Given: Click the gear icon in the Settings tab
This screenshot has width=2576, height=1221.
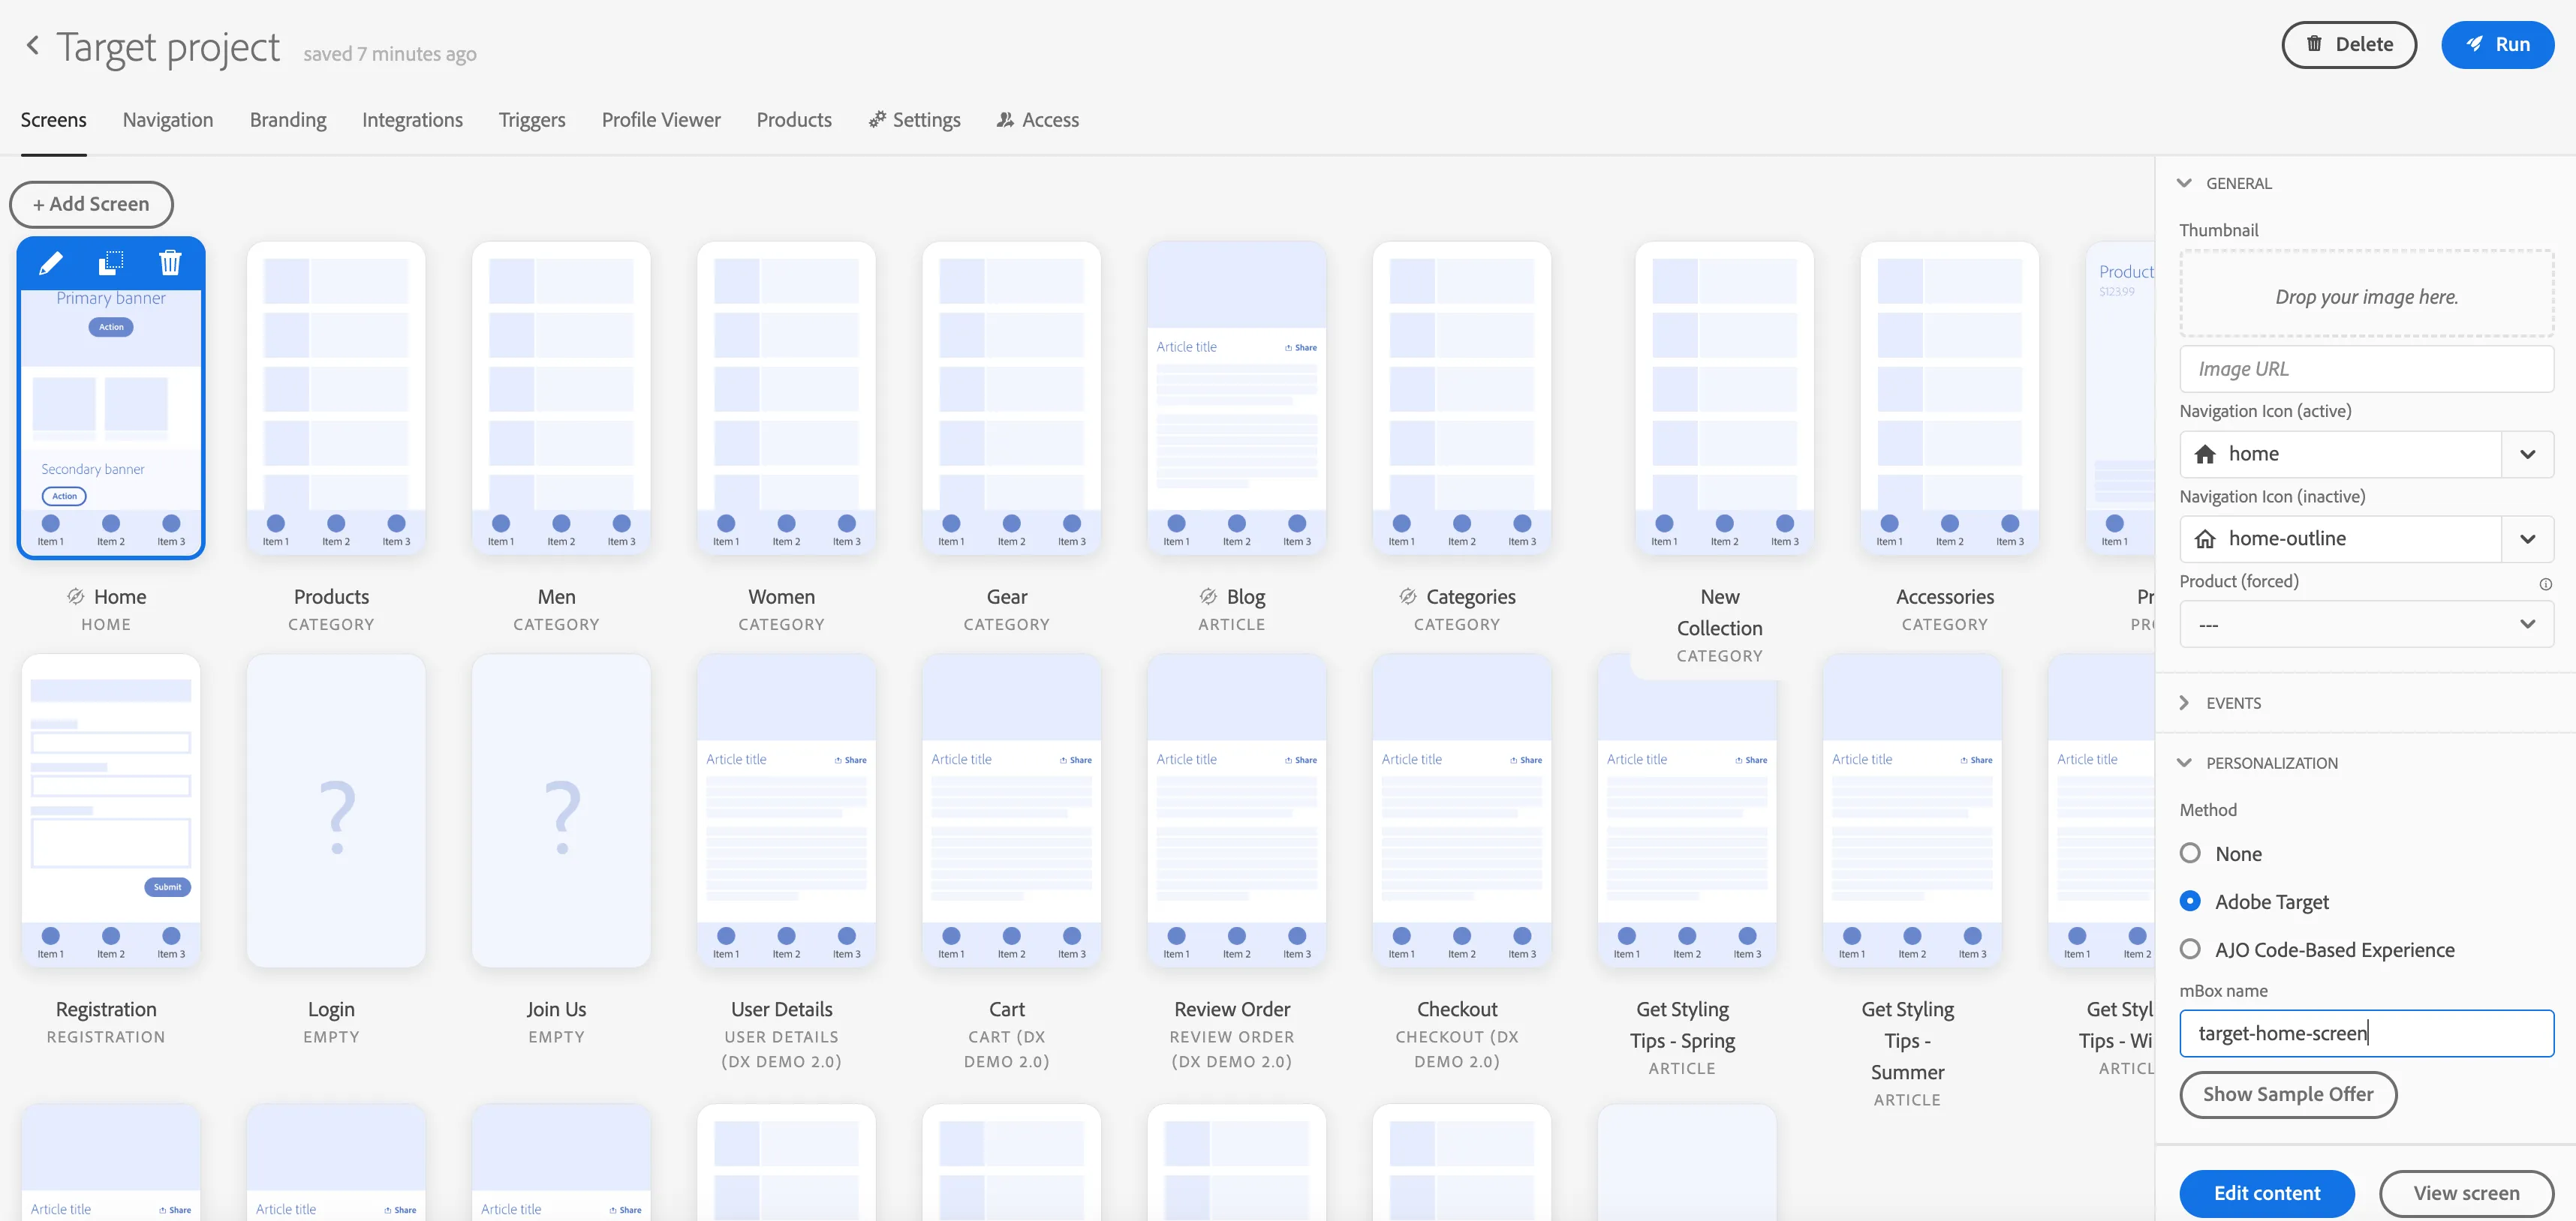Looking at the screenshot, I should pyautogui.click(x=877, y=120).
